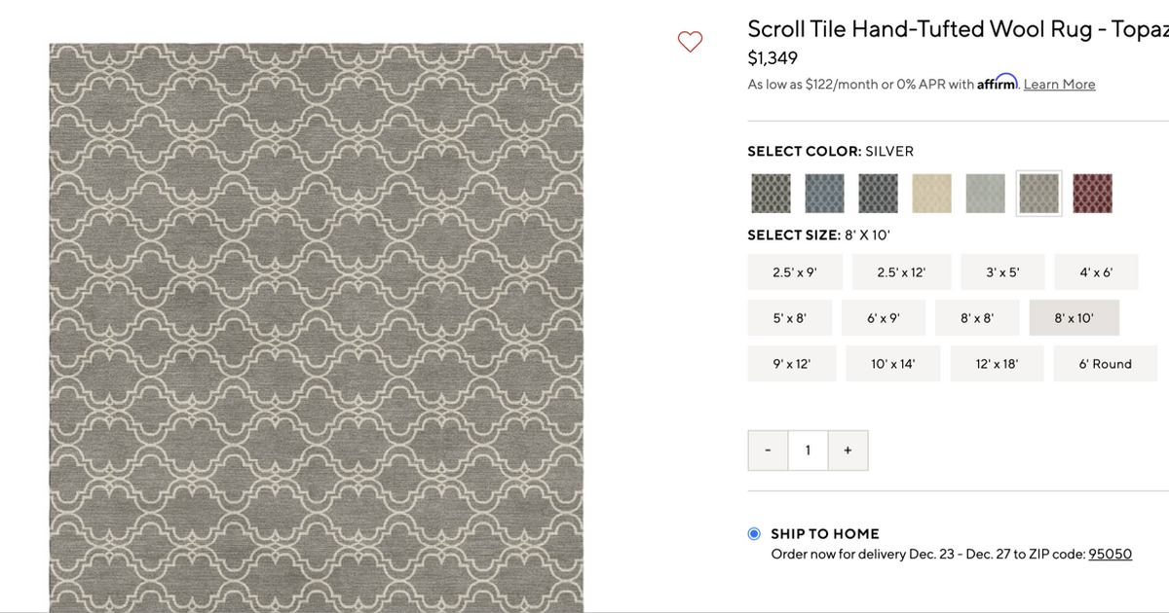Select the blue color swatch
Screen dimensions: 1169x613
824,193
